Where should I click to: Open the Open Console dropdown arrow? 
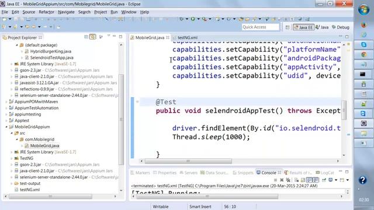click(348, 180)
